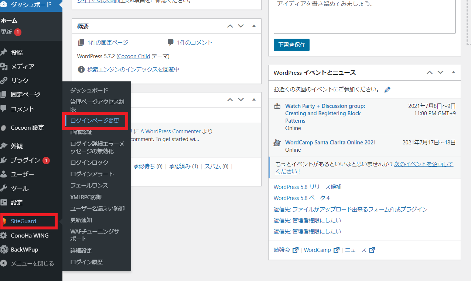Collapse the WordPress イベントとニュース panel

(x=454, y=72)
